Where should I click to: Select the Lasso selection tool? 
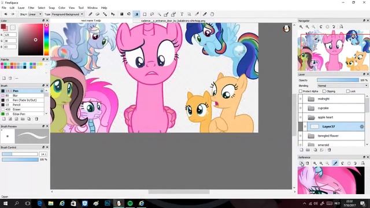click(x=152, y=14)
